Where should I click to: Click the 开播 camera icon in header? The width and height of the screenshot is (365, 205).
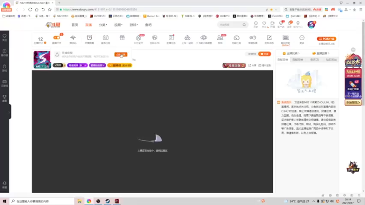[272, 23]
